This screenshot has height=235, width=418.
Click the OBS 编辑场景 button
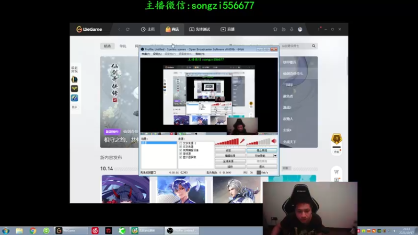(230, 156)
